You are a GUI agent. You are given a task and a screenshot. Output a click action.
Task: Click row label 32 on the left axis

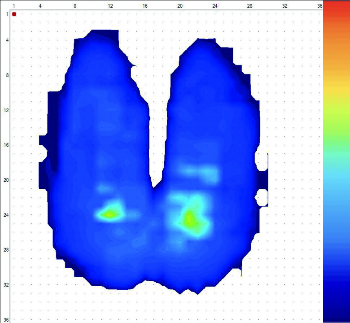coord(6,285)
